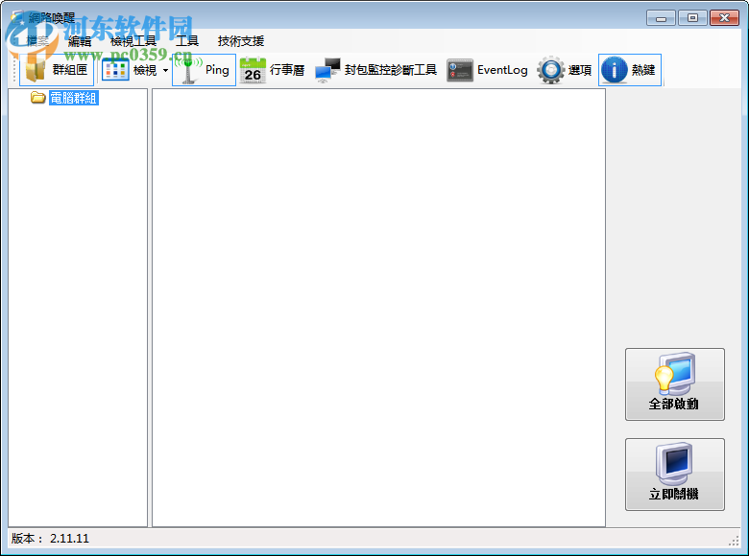
Task: Launch the Ping antenna tool
Action: (204, 70)
